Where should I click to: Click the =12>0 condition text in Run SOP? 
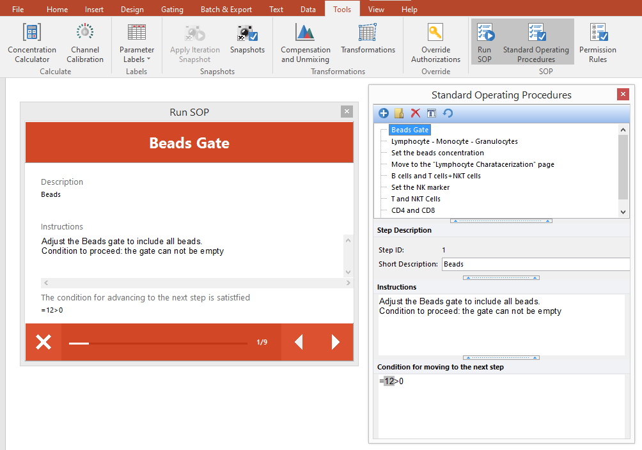[x=52, y=310]
